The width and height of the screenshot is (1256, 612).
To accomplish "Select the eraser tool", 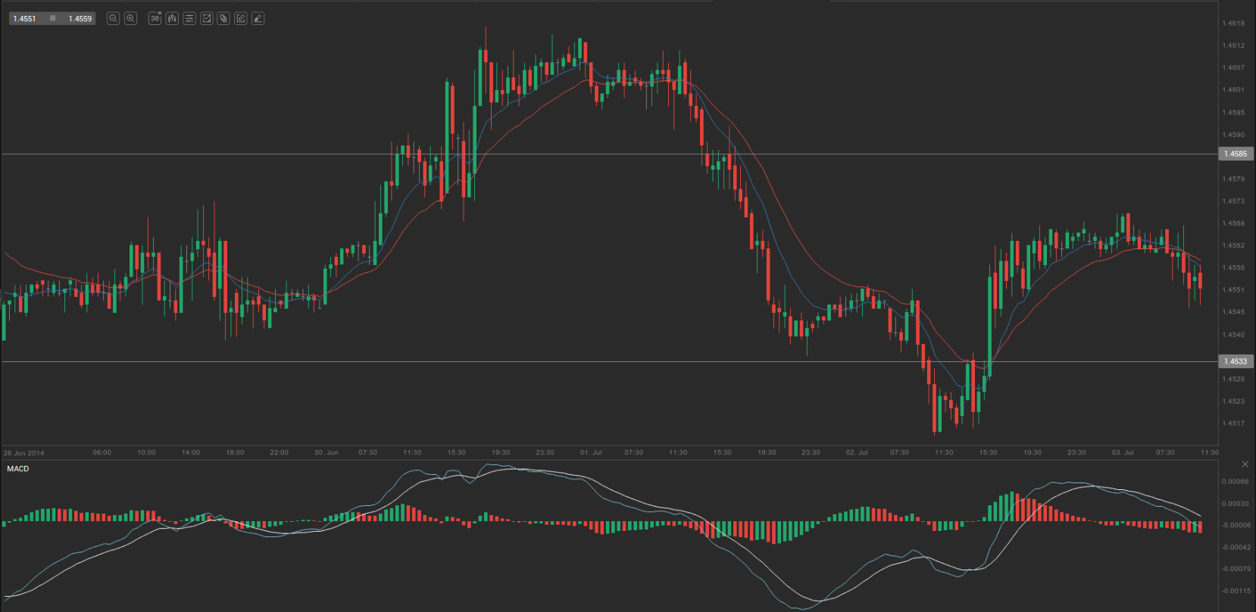I will [258, 18].
